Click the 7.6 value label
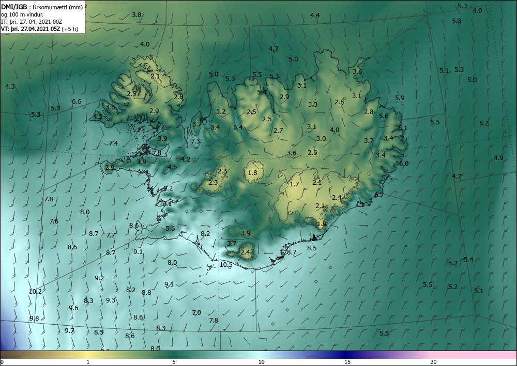 [54, 221]
